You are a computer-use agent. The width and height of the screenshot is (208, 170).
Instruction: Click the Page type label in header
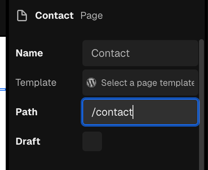pos(92,16)
